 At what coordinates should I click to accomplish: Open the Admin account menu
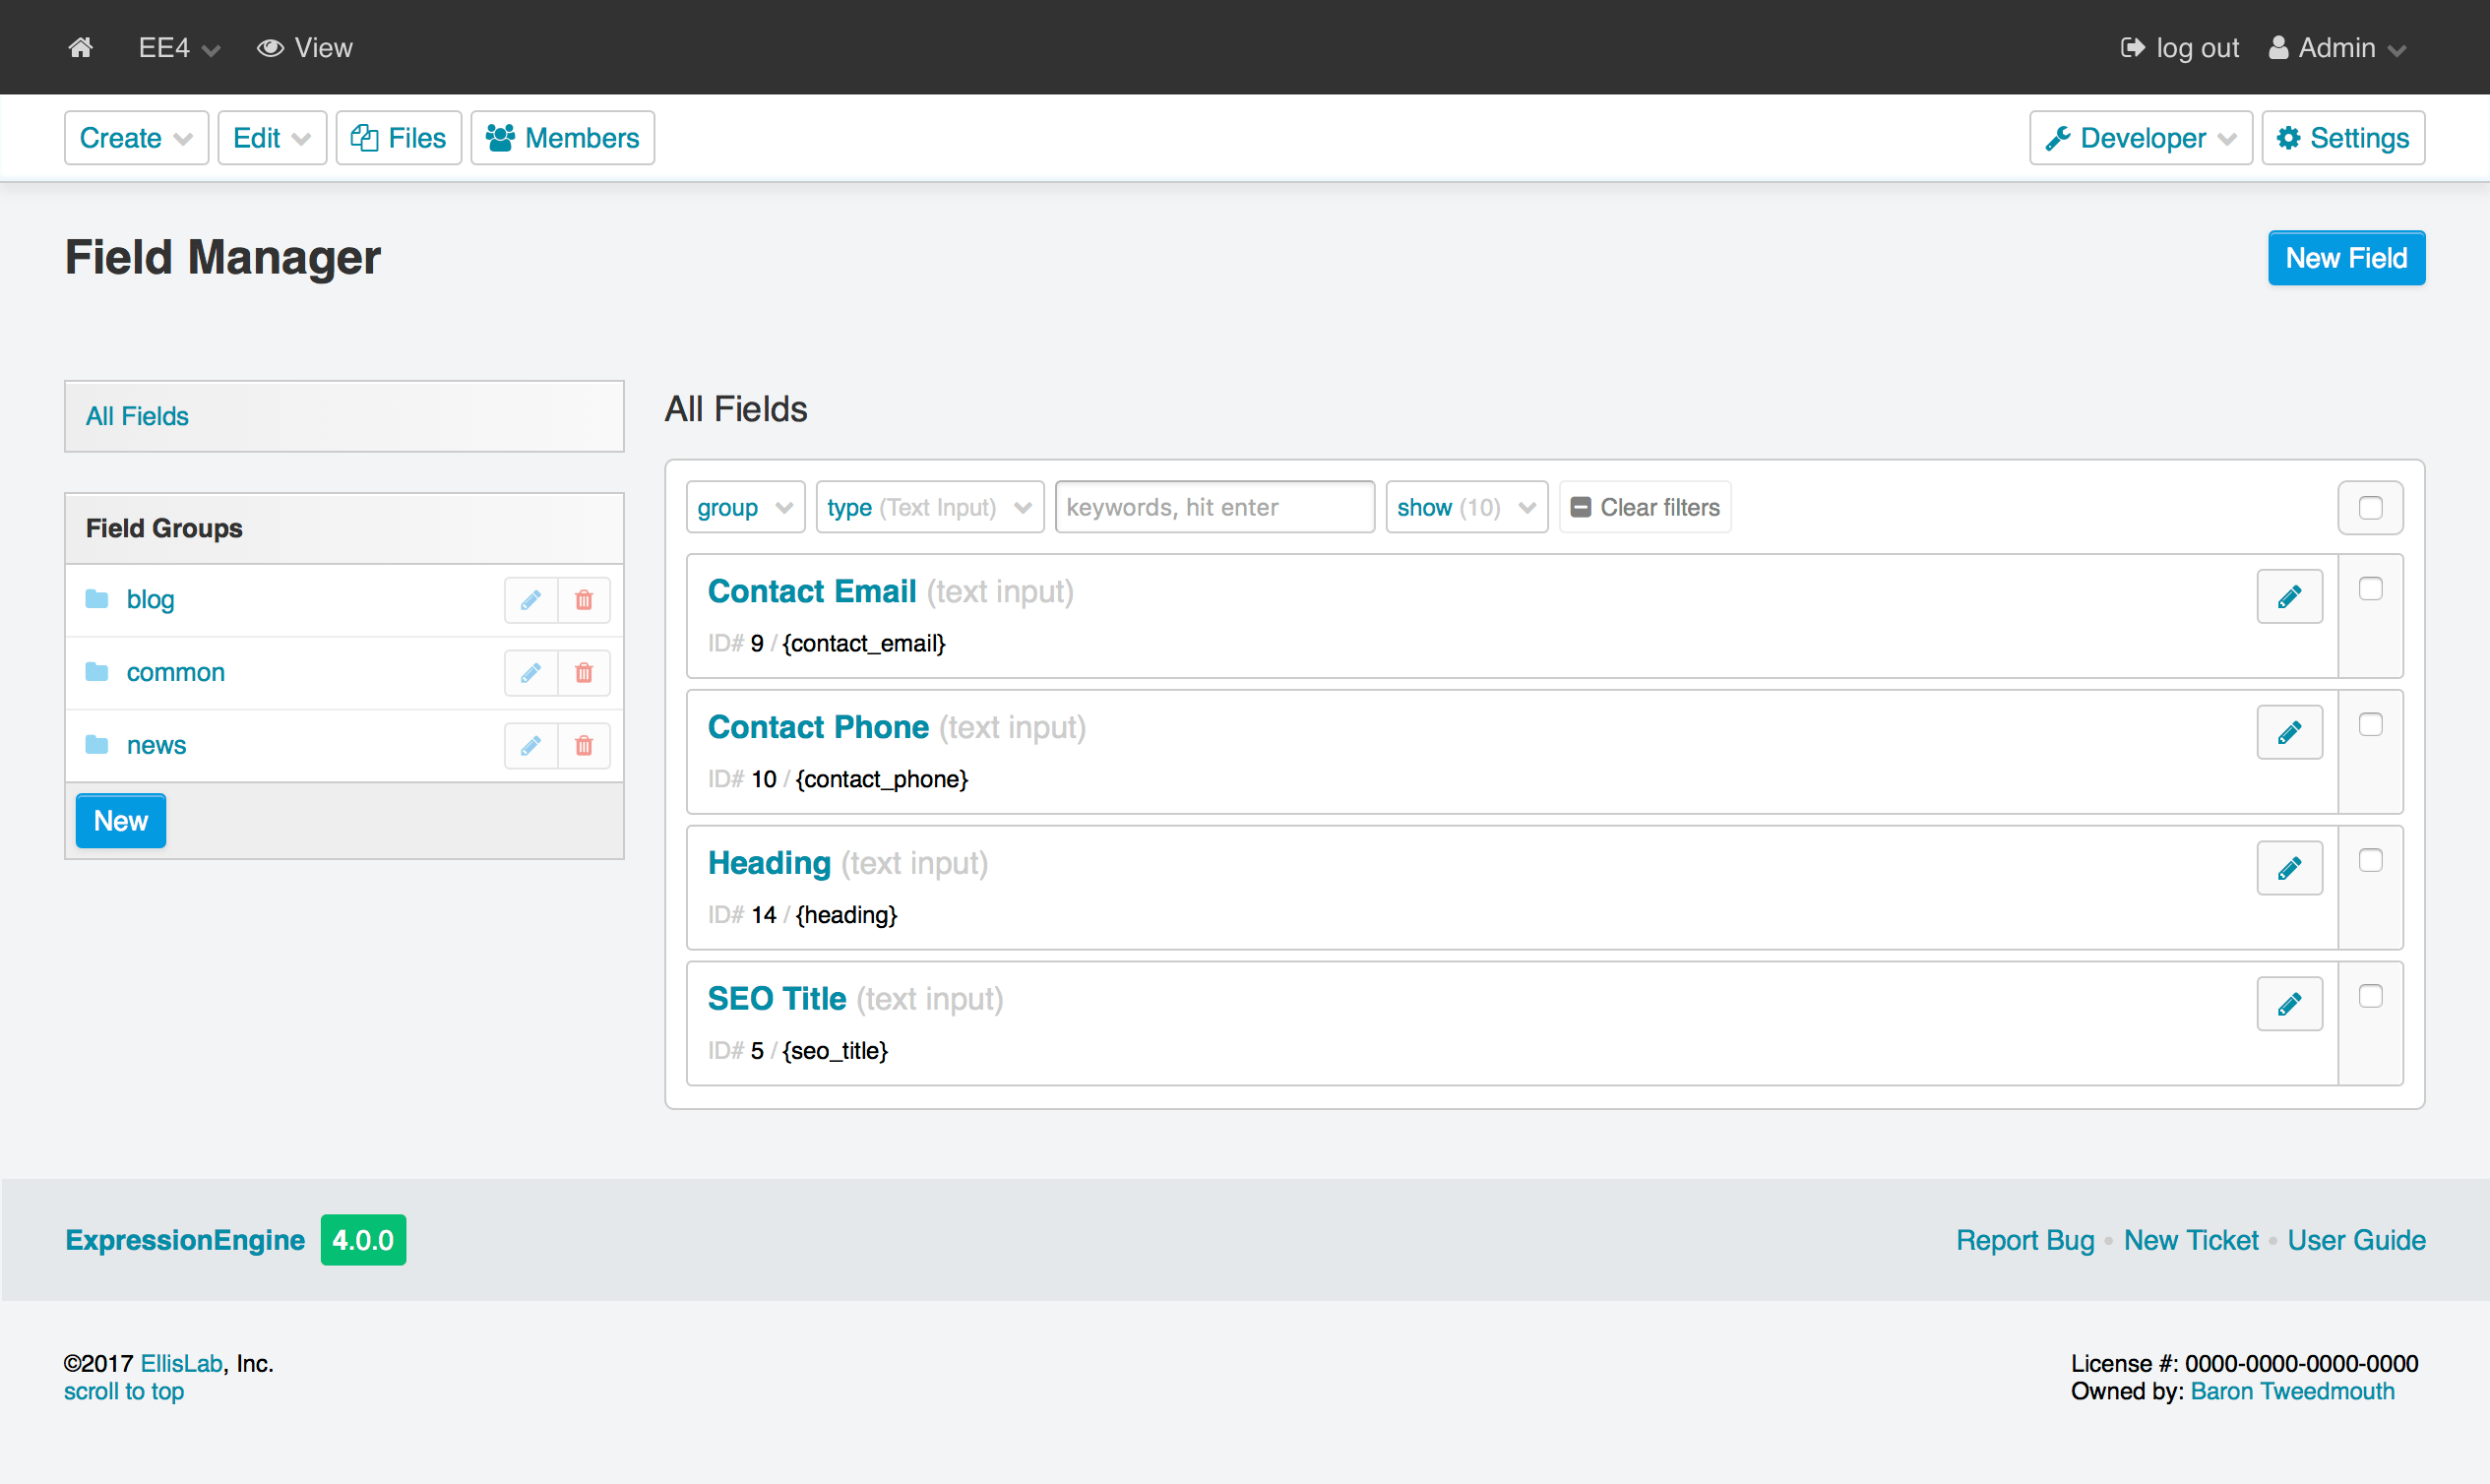pos(2335,47)
